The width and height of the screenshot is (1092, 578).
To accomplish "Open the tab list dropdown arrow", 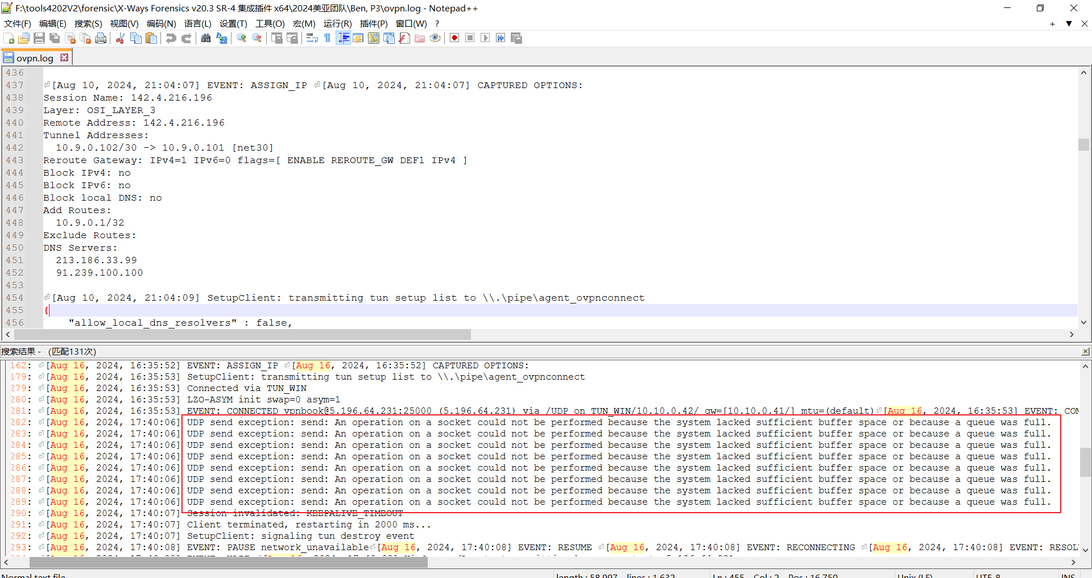I will (x=1069, y=23).
